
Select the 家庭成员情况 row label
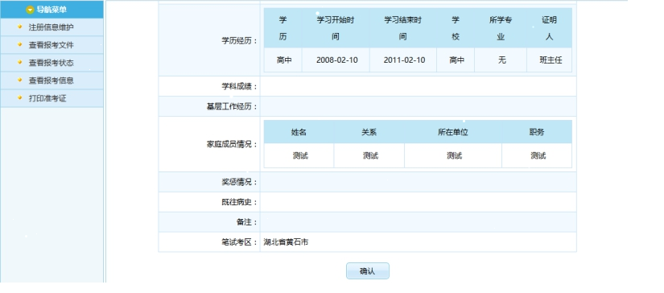pyautogui.click(x=232, y=144)
